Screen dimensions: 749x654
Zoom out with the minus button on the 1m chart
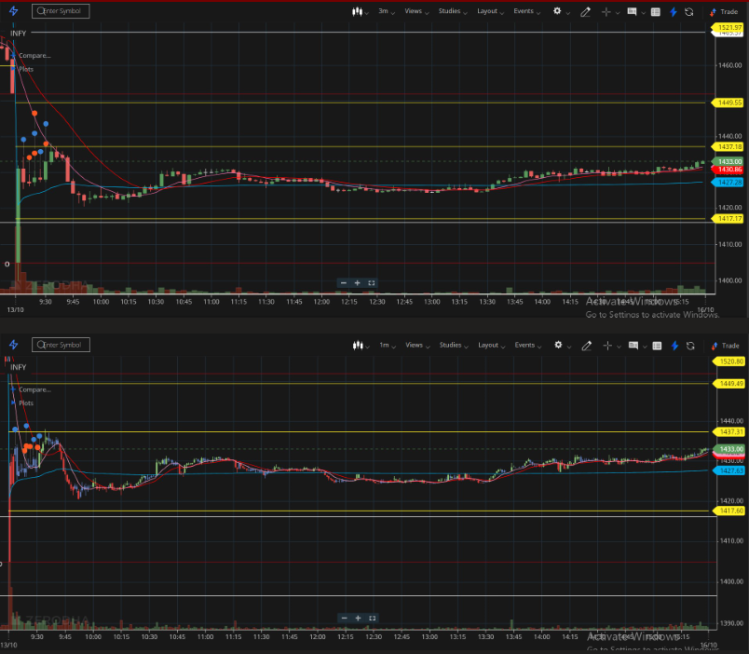click(x=345, y=618)
